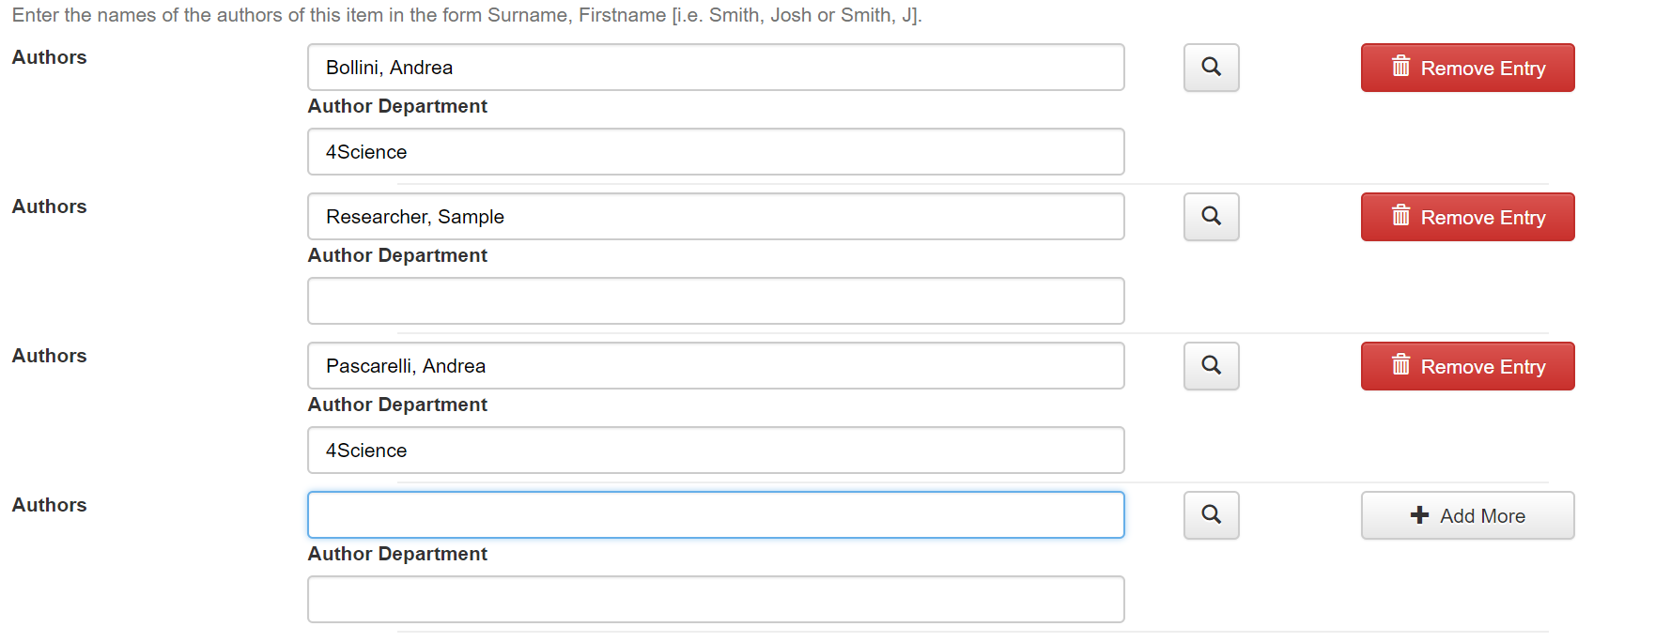The width and height of the screenshot is (1655, 642).
Task: Focus the Bollini, Andrea author name field
Action: [716, 68]
